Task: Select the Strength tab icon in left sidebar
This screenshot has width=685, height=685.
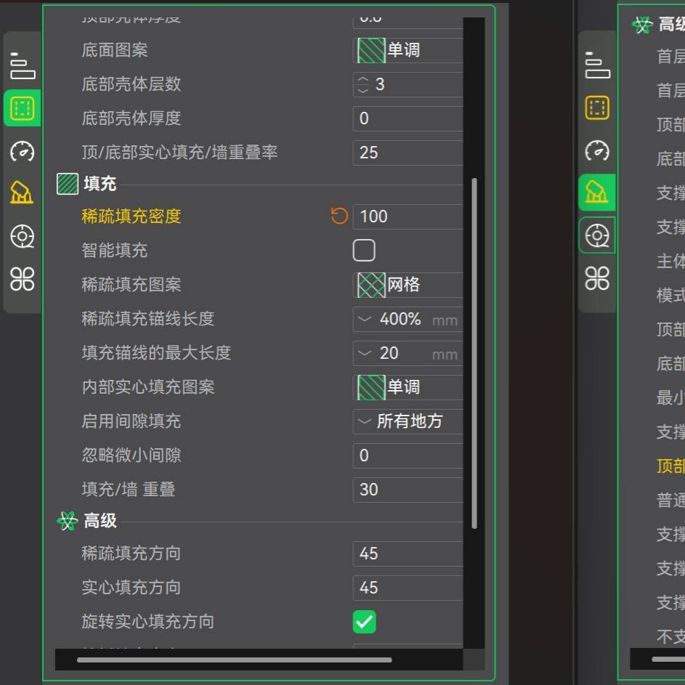Action: (23, 109)
